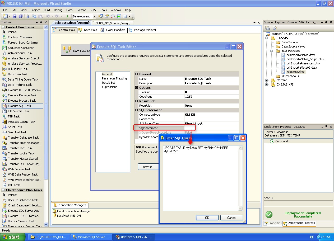Open the Project menu

click(35, 10)
